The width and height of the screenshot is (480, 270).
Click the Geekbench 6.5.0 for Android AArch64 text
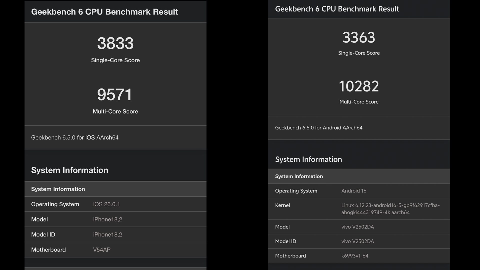coord(318,128)
